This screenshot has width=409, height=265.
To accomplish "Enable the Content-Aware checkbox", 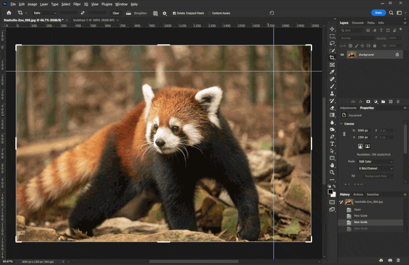I will tap(210, 13).
